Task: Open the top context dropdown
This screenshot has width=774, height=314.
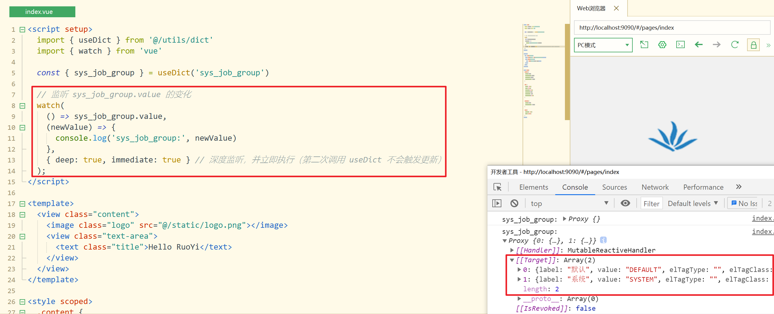Action: click(569, 203)
